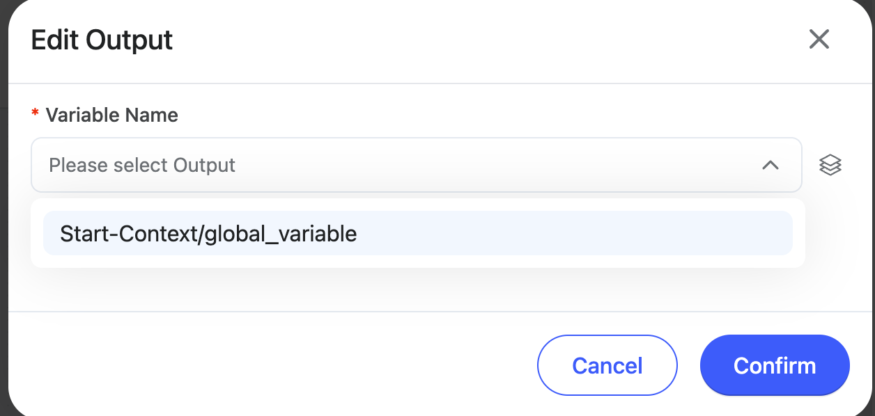
Task: Click the stacked layers icon beside the dropdown
Action: pyautogui.click(x=830, y=165)
